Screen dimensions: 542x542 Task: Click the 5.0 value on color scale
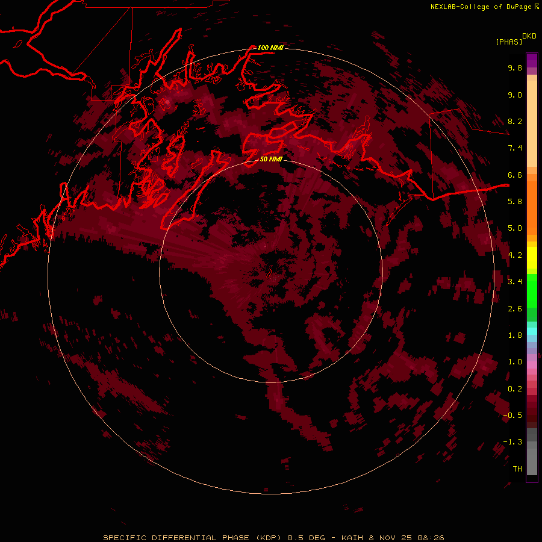click(515, 228)
